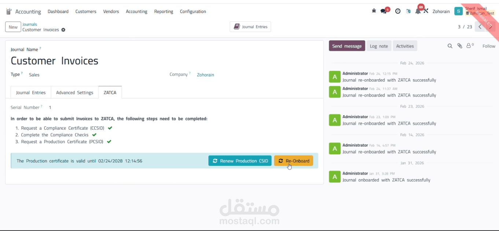Click help tooltip beside Type label
This screenshot has width=499, height=231.
coord(22,73)
